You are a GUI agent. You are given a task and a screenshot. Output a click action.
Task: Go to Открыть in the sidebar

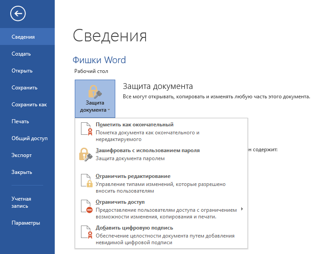pyautogui.click(x=27, y=71)
